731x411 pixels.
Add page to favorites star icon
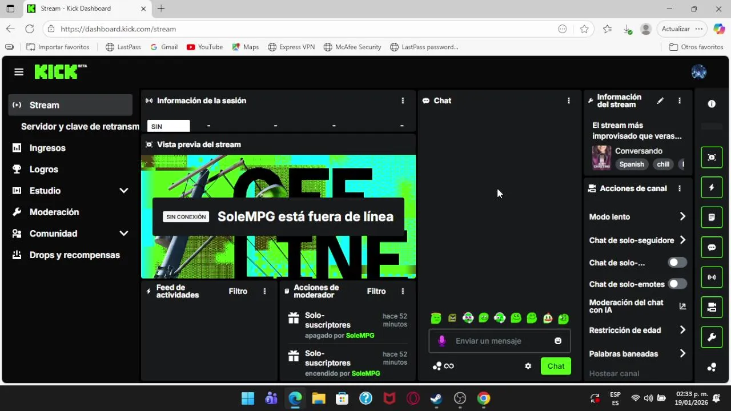pyautogui.click(x=584, y=29)
